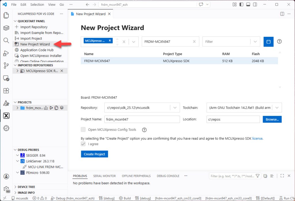Open the Search view from the activity bar
The height and width of the screenshot is (201, 295).
pyautogui.click(x=6, y=41)
